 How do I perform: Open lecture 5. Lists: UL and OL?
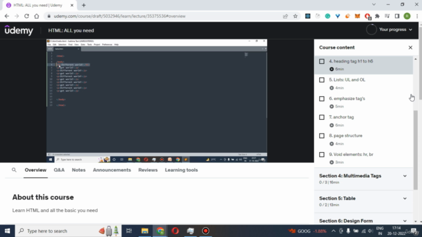tap(347, 80)
